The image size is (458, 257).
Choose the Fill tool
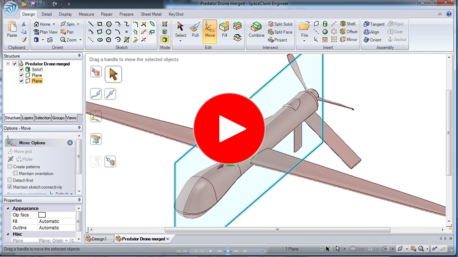tap(224, 30)
